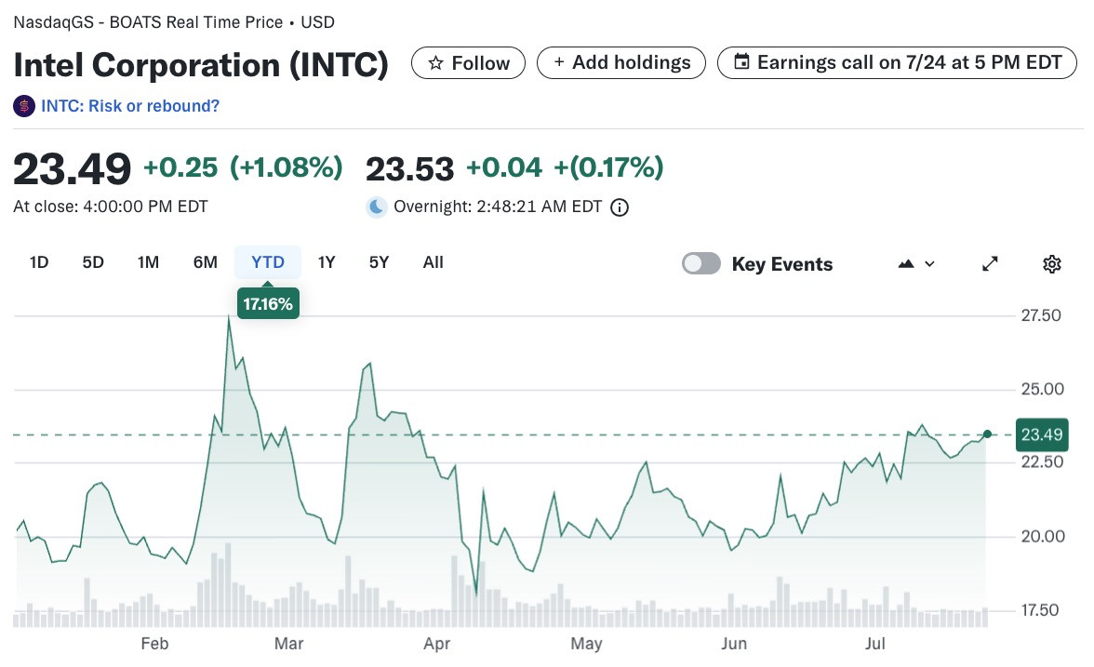
Task: Show the 5Y chart range
Action: (379, 262)
